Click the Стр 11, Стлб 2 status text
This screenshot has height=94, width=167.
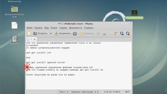[112, 92]
